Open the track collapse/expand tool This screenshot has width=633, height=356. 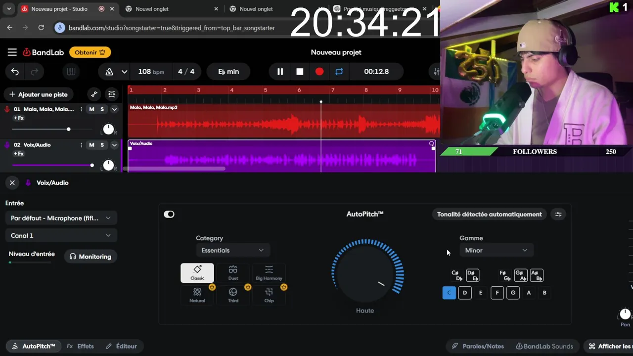112,94
